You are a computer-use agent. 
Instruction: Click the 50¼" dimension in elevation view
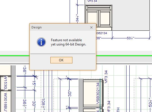coord(131,38)
